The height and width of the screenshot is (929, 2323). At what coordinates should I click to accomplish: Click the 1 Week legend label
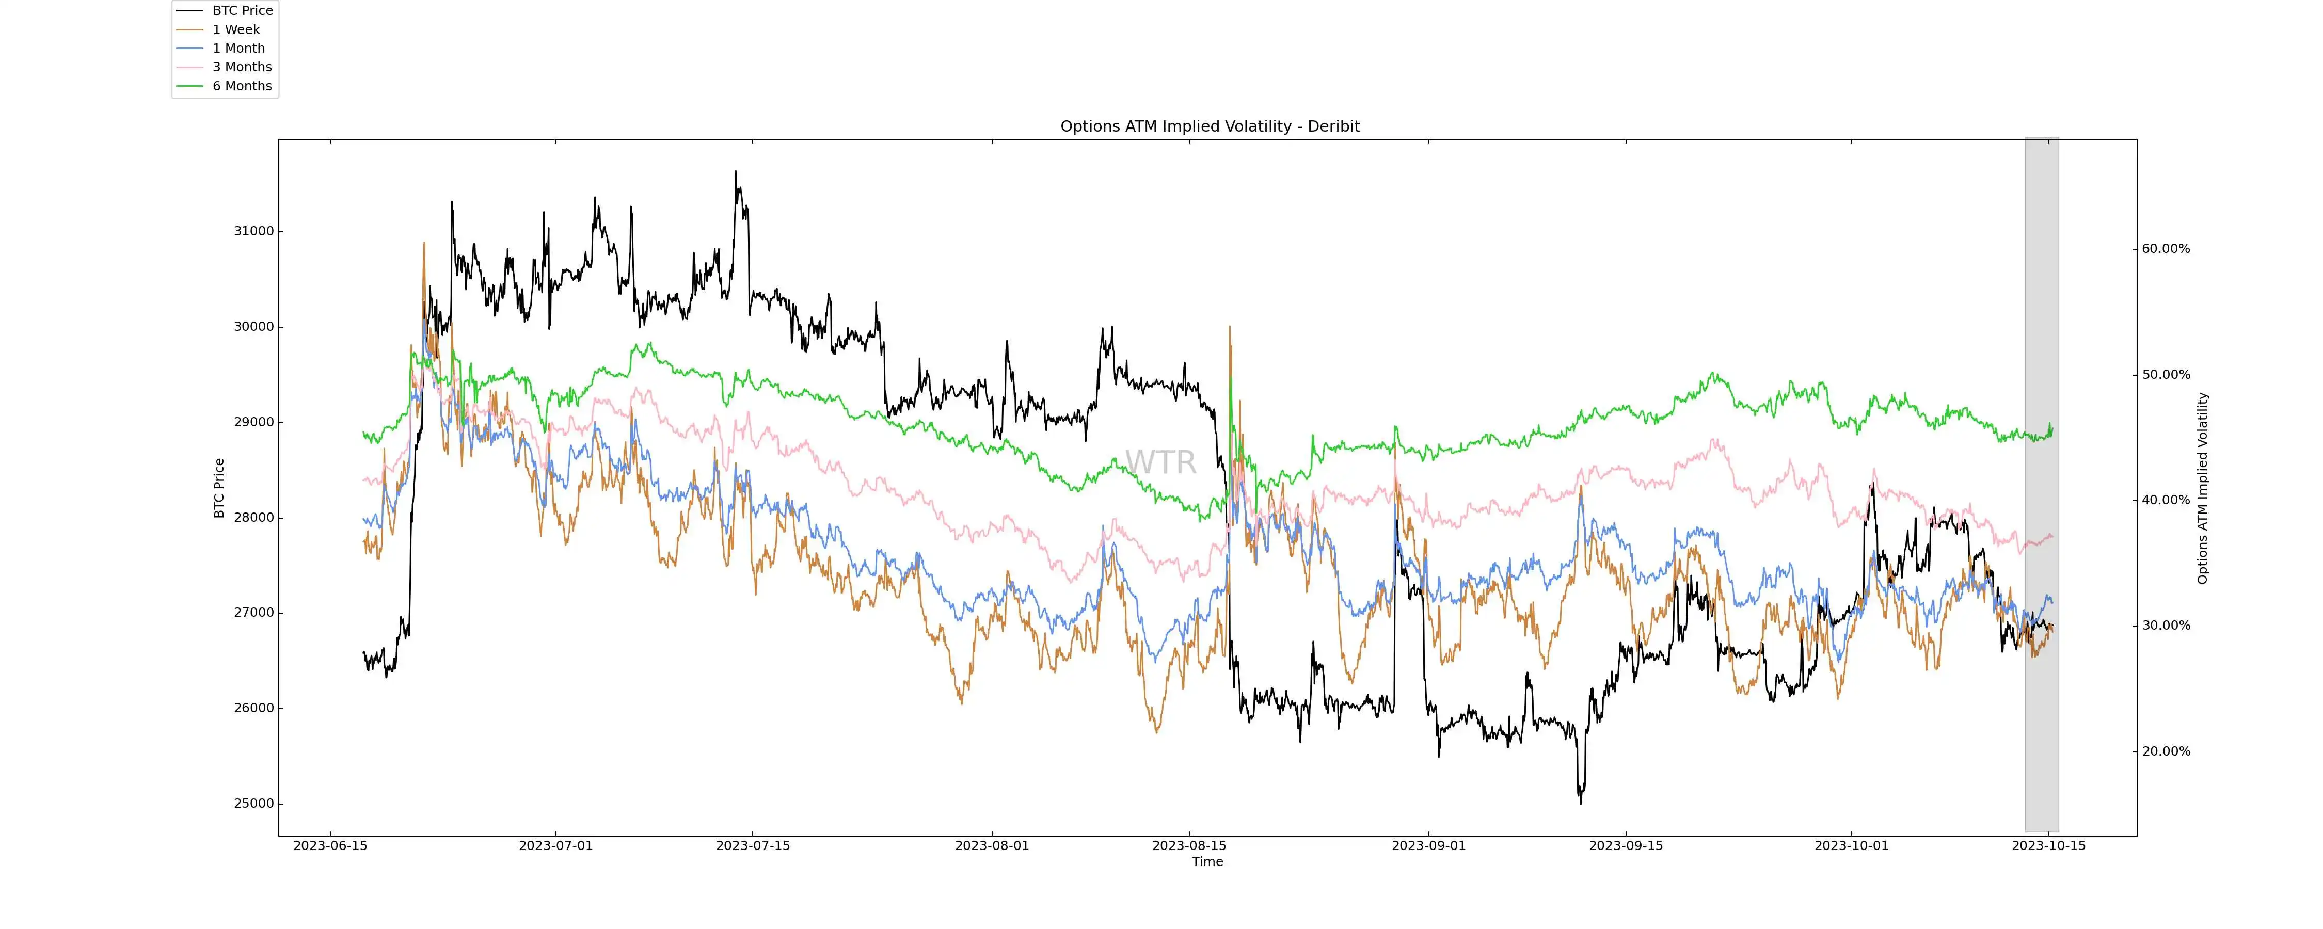click(x=235, y=30)
